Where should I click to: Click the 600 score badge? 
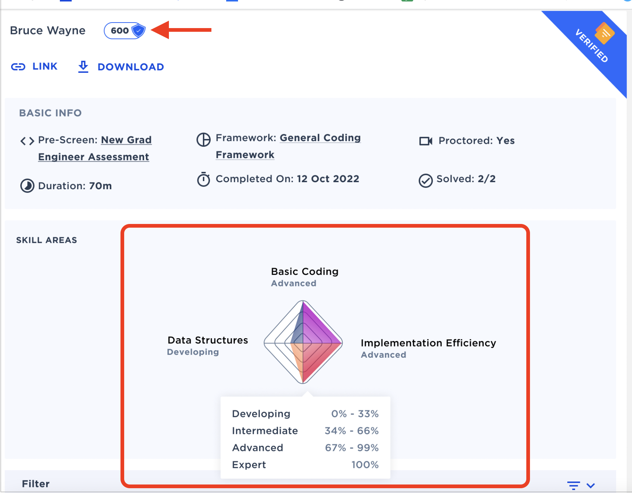coord(120,31)
